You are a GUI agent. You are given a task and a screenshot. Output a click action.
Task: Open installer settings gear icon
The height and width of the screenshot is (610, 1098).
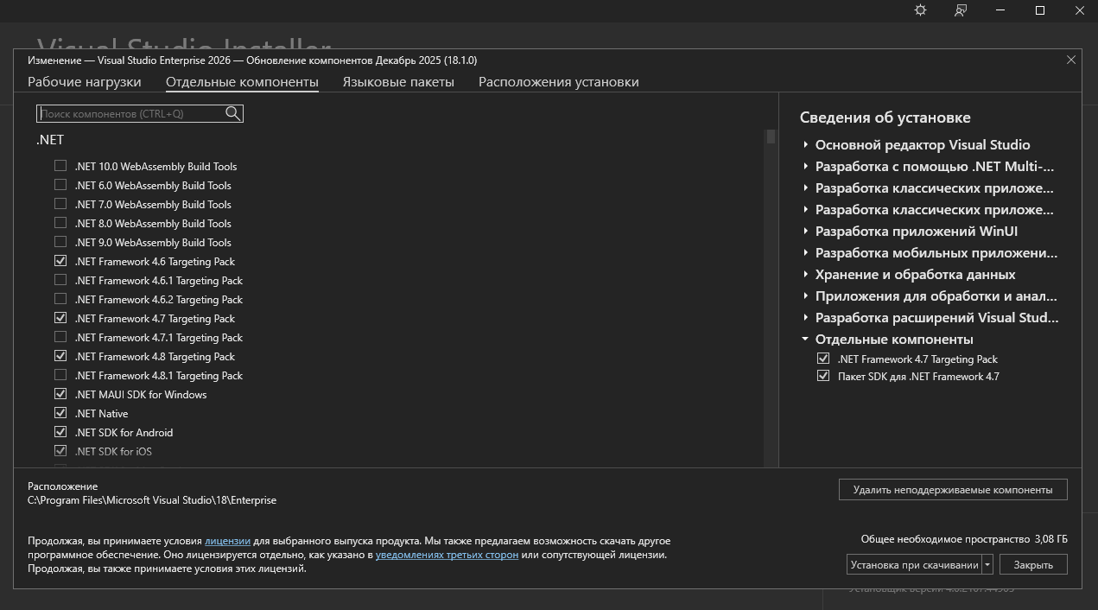click(x=920, y=10)
